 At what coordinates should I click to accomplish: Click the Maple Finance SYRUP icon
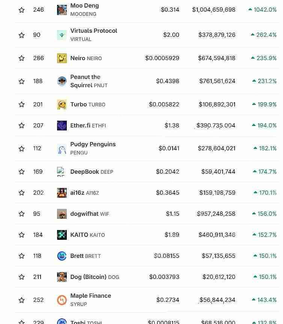point(62,300)
